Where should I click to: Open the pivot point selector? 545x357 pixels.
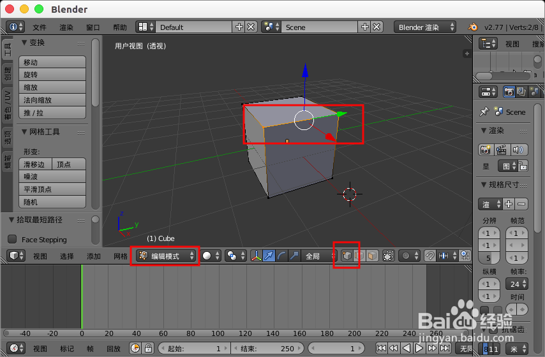[x=235, y=256]
